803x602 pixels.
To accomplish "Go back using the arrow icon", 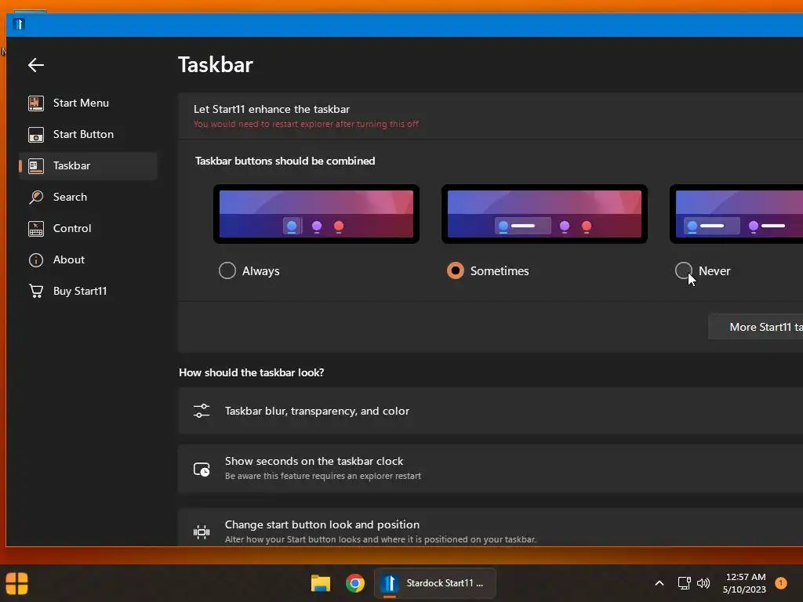I will 36,65.
